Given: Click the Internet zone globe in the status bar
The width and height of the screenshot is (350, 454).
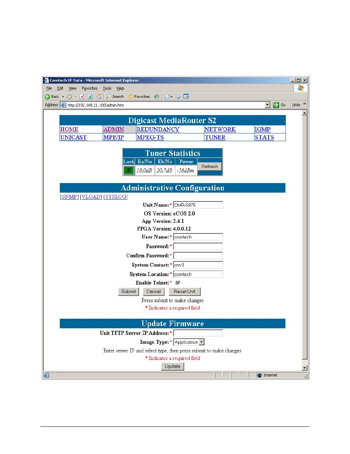Looking at the screenshot, I should pyautogui.click(x=259, y=375).
